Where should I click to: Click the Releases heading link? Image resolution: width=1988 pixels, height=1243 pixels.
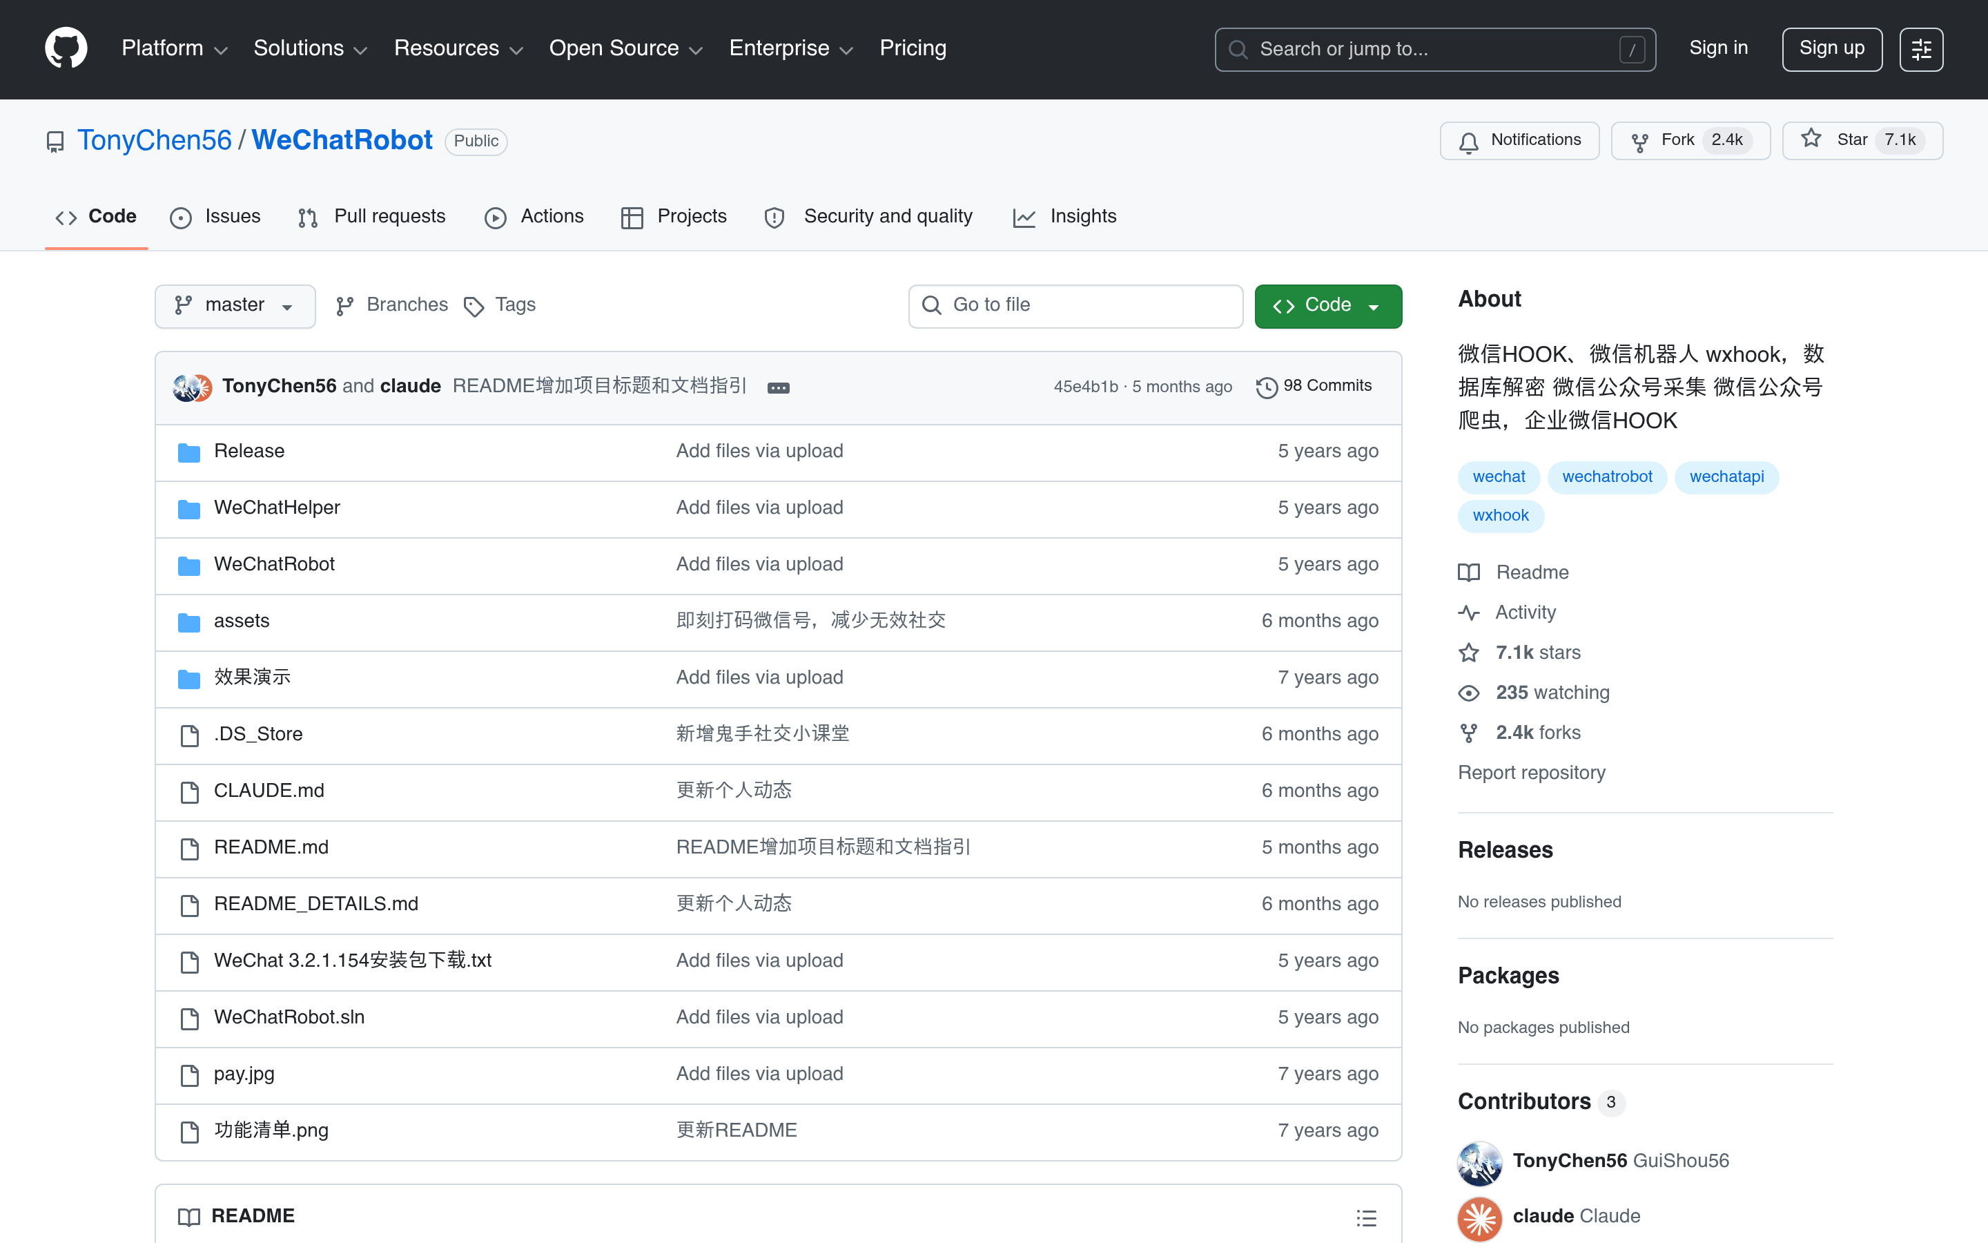pos(1505,850)
